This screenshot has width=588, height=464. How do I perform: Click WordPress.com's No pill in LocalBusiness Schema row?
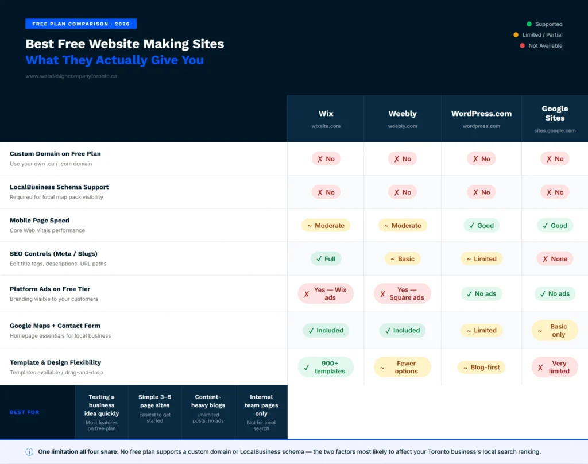tap(481, 192)
